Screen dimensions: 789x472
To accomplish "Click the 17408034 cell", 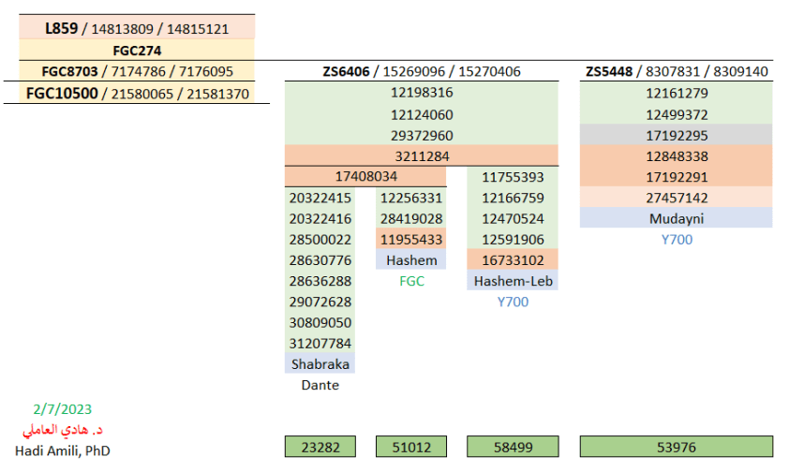I will click(365, 176).
